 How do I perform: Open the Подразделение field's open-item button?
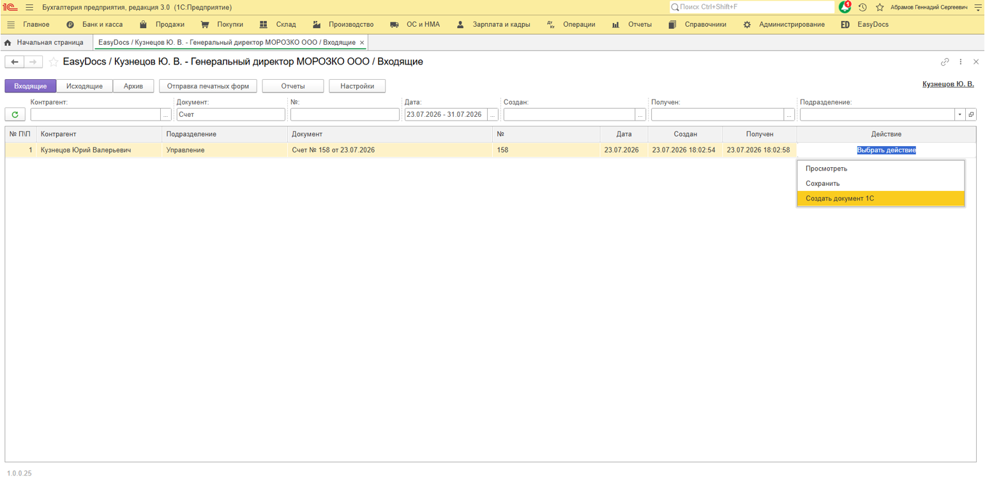971,114
